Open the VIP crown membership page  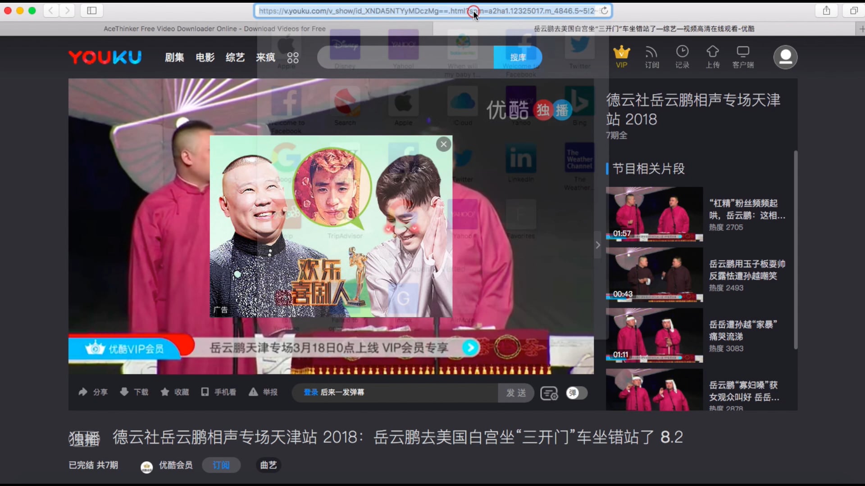(622, 57)
